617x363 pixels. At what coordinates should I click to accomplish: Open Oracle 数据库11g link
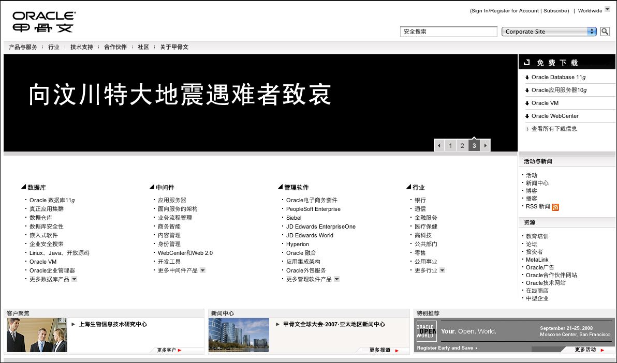coord(52,200)
